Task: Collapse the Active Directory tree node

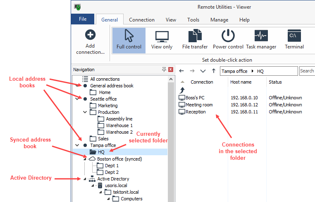Action: click(85, 179)
